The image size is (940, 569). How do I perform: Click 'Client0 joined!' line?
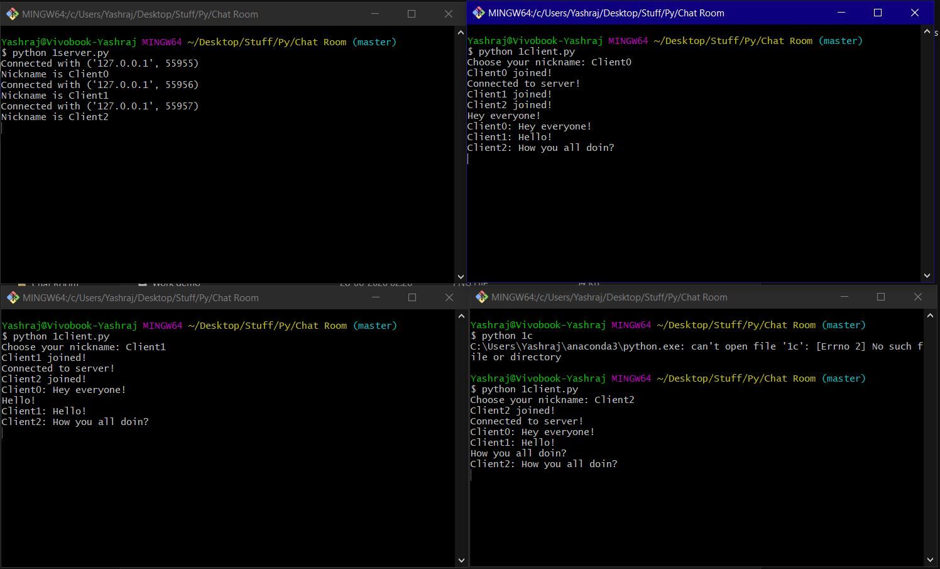click(510, 73)
